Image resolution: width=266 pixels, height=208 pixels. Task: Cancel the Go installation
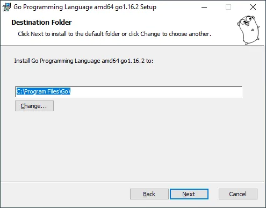[238, 194]
